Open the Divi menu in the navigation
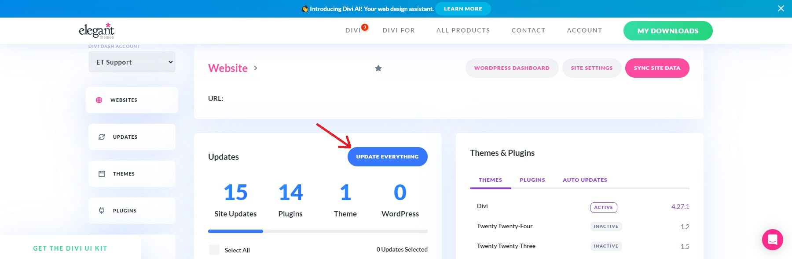 (353, 30)
